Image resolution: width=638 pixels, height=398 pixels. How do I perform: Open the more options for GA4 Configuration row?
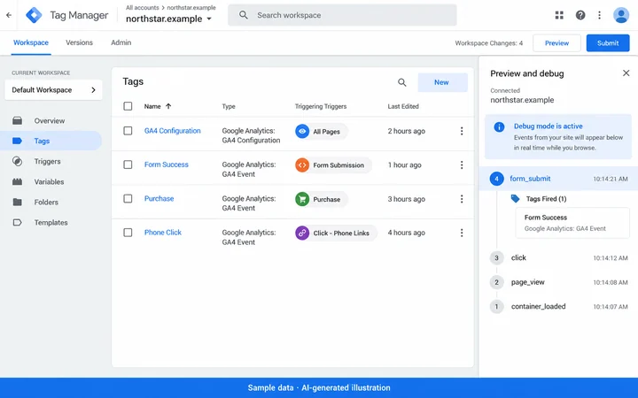462,131
